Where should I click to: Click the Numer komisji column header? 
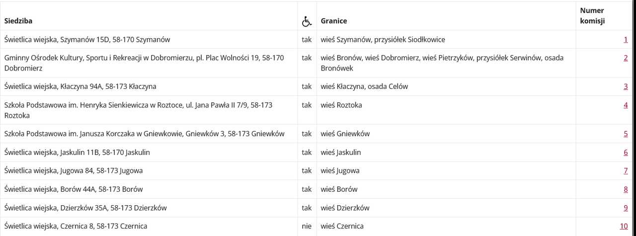592,16
